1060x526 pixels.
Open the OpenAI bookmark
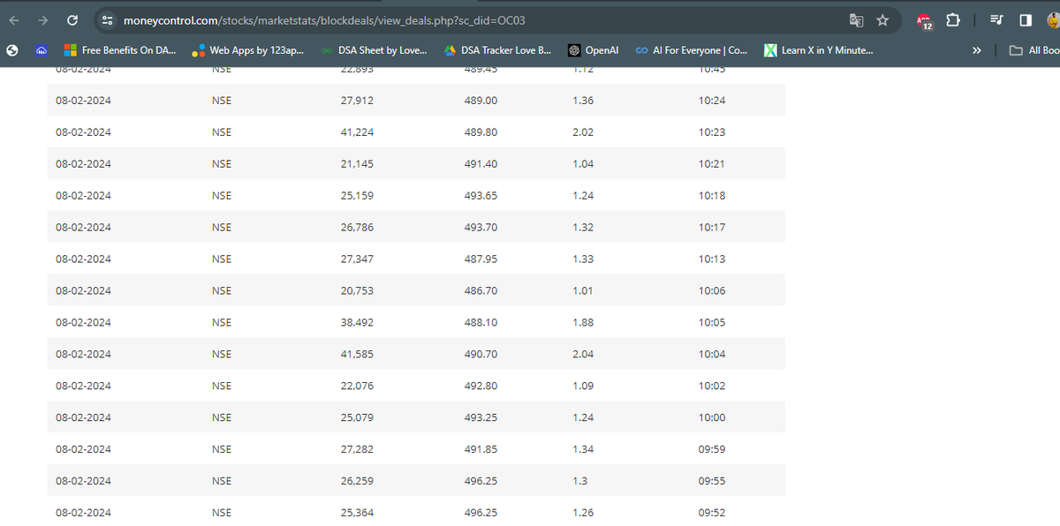pos(593,50)
